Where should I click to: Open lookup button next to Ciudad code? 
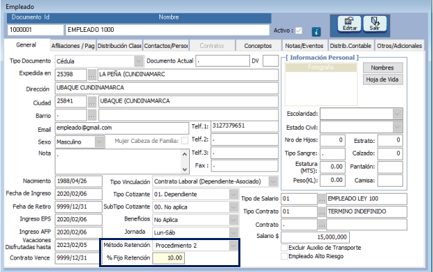[92, 102]
